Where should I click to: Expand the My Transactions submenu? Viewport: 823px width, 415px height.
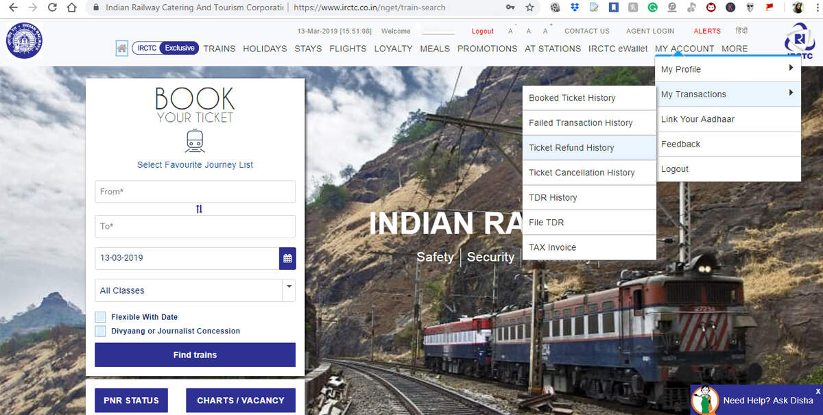[728, 94]
